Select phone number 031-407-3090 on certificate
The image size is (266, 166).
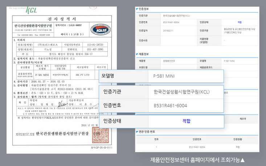pos(95,49)
